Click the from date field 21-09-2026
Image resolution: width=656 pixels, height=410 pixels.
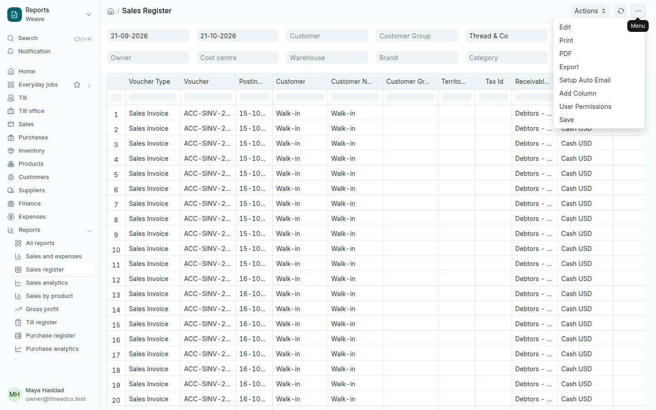click(148, 36)
